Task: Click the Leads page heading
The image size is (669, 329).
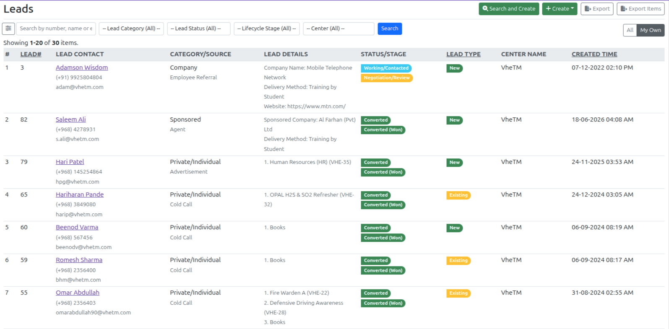Action: pyautogui.click(x=18, y=9)
